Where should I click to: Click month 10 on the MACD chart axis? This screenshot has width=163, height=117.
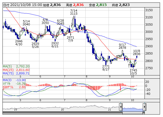tap(133, 100)
